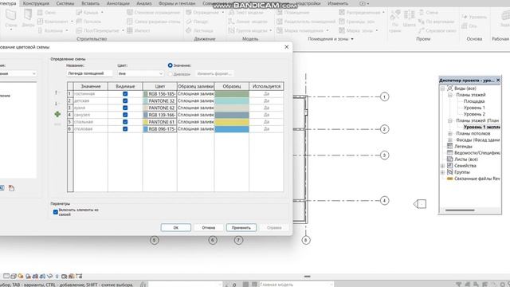Expand the Планы потолков tree node
Viewport: 510px width, 287px height.
[x=449, y=133]
